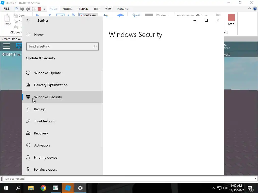Switch to the TEST ribbon tab
Image resolution: width=258 pixels, height=193 pixels.
pos(97,9)
